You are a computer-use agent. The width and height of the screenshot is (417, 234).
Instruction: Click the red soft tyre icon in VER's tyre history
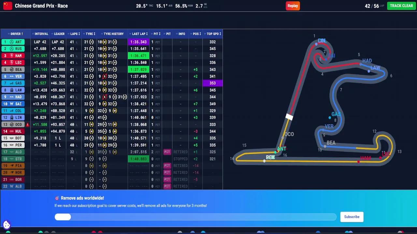[105, 76]
